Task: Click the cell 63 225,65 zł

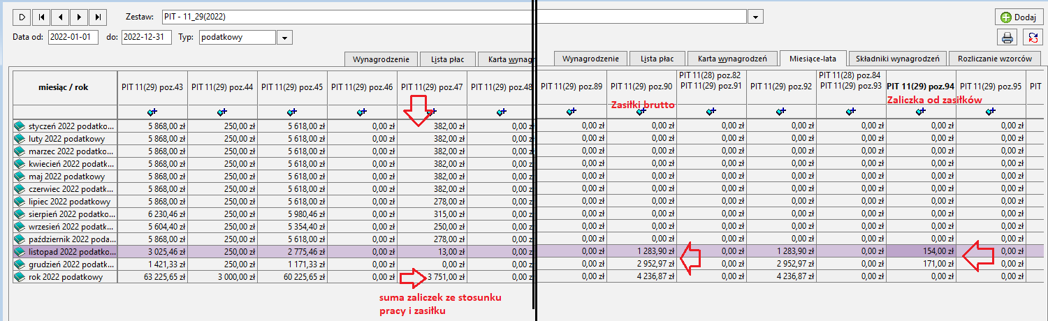Action: click(x=152, y=276)
